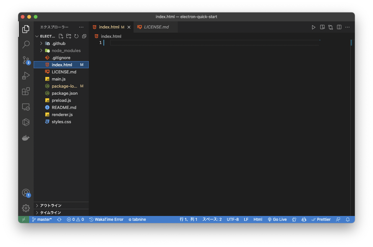Open the Source Control view with badge 2
The width and height of the screenshot is (373, 247).
(x=26, y=60)
